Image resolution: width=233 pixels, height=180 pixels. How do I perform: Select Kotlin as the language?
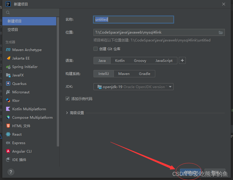coord(120,61)
